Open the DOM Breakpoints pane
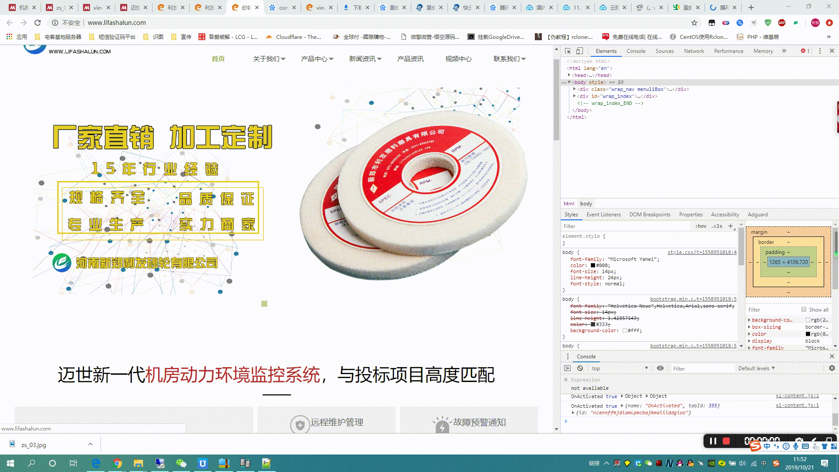The image size is (839, 472). point(650,215)
